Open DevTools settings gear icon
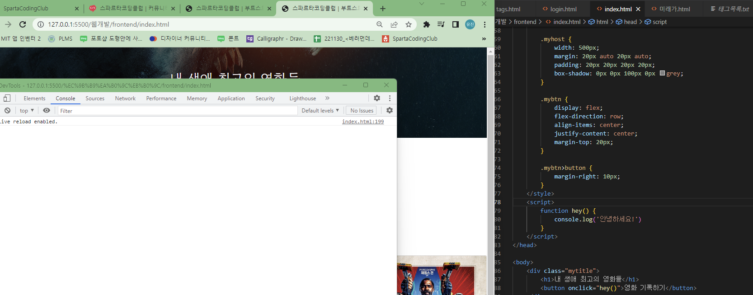Screen dimensions: 753x295 click(377, 98)
